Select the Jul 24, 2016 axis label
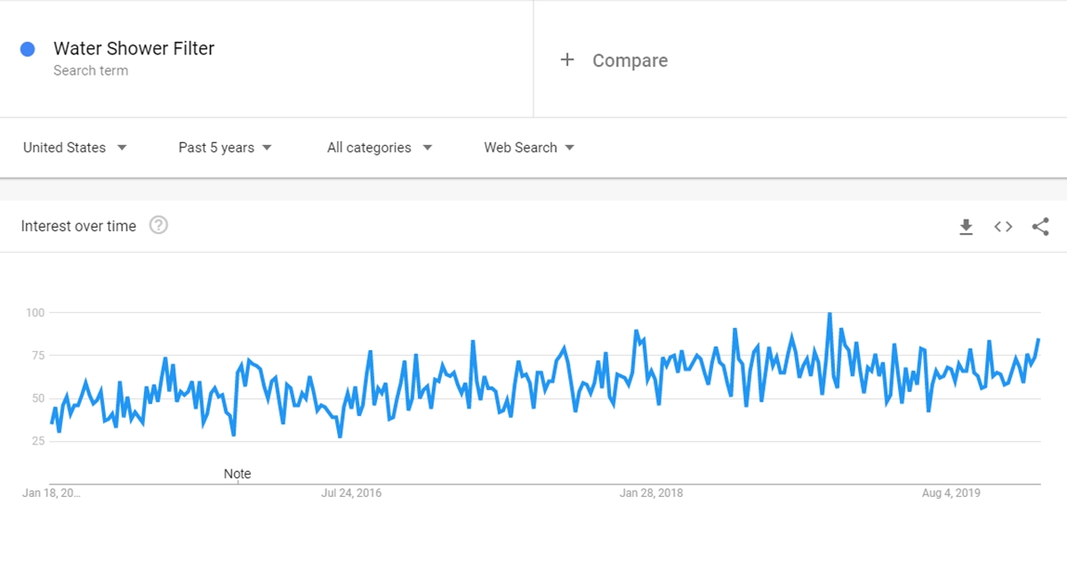 [x=351, y=493]
